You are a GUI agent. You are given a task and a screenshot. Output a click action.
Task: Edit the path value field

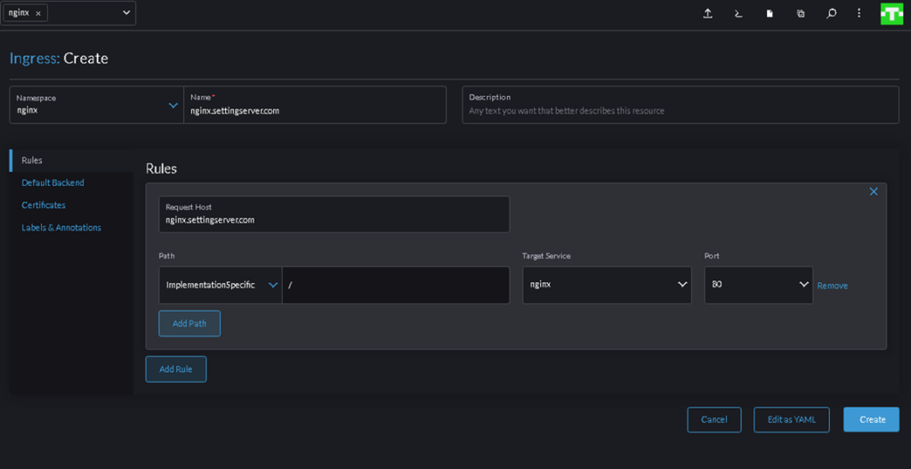[396, 285]
